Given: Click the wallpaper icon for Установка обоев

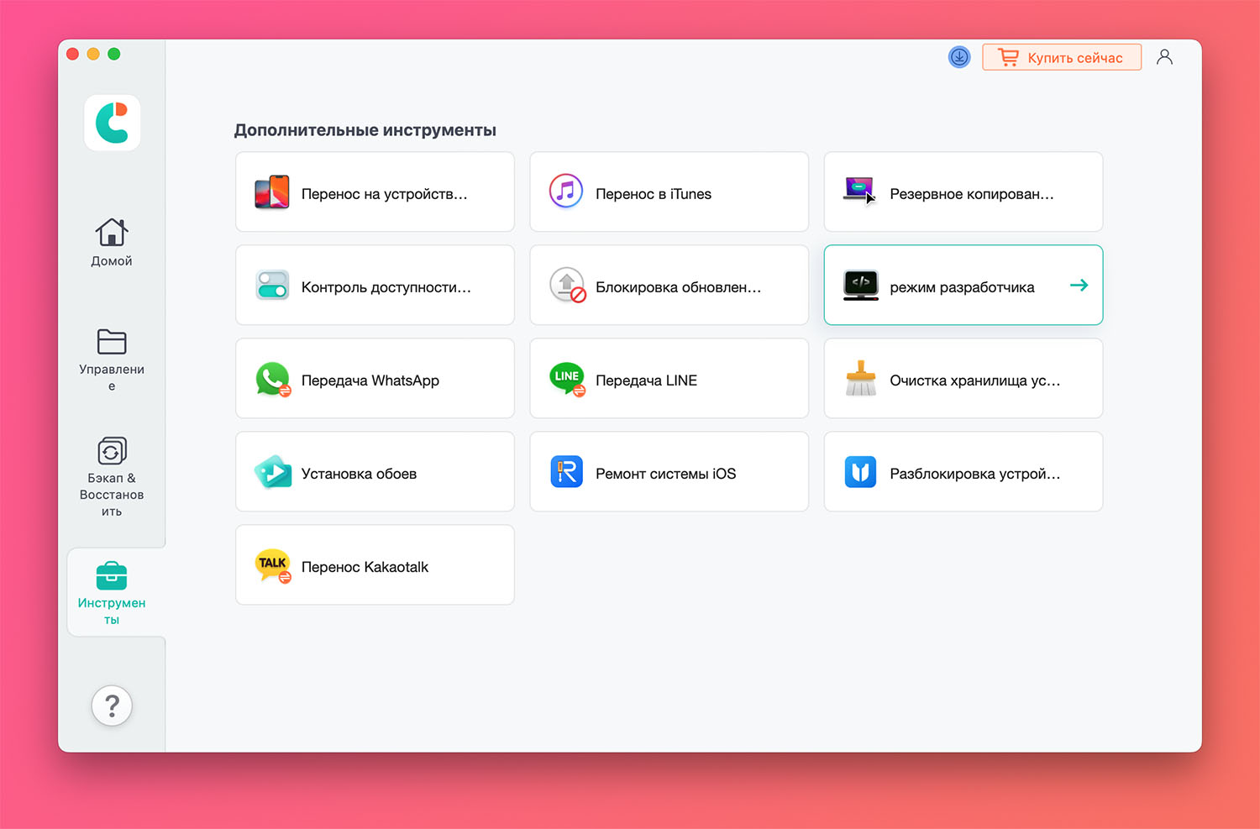Looking at the screenshot, I should [x=272, y=472].
